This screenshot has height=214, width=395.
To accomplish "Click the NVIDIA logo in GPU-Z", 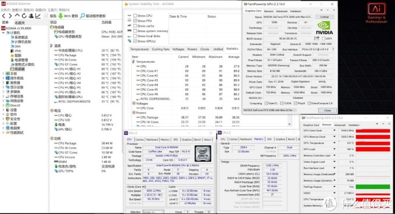I will click(x=324, y=28).
